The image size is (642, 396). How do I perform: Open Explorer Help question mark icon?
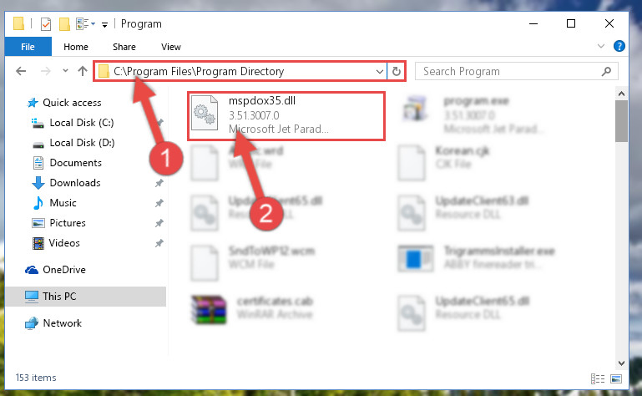coord(619,46)
